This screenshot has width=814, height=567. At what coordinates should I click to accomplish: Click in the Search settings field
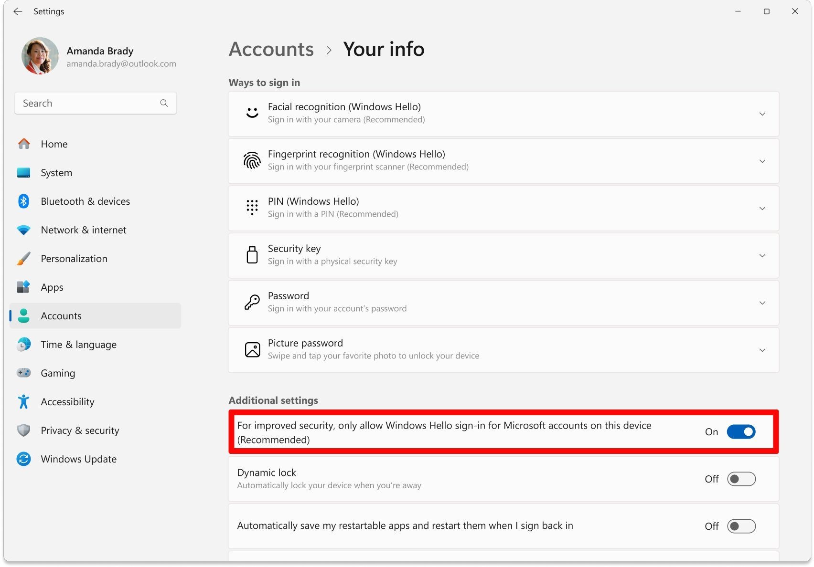tap(88, 103)
